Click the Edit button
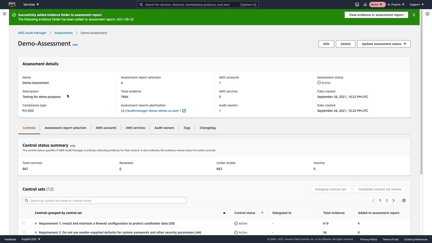432x243 pixels. point(326,44)
